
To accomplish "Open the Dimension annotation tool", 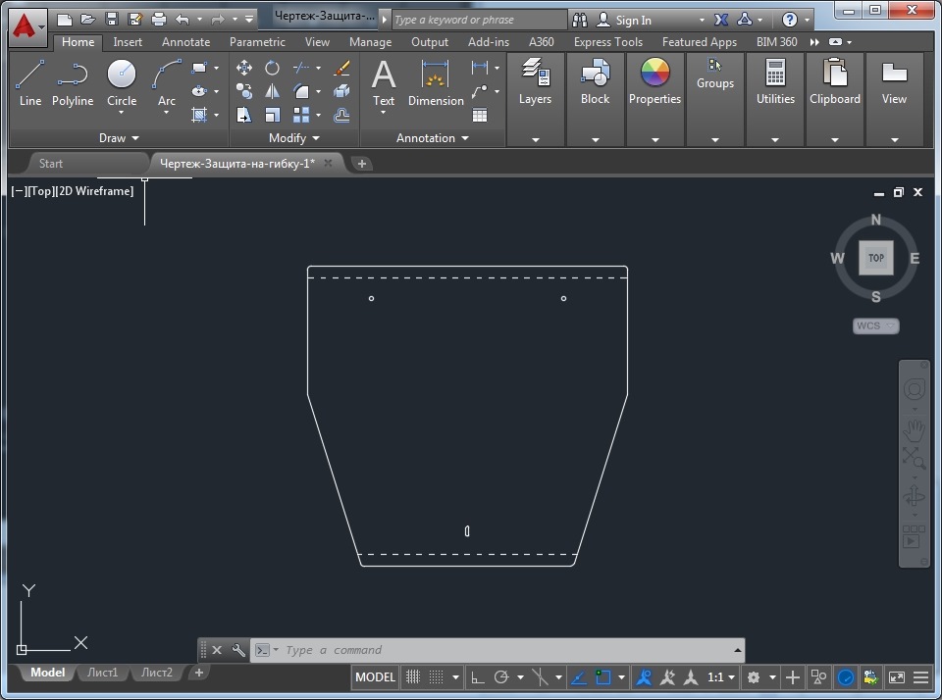I will pos(436,82).
